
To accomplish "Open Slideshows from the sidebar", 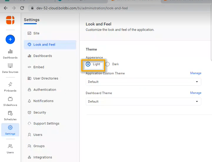I will point(10,101).
